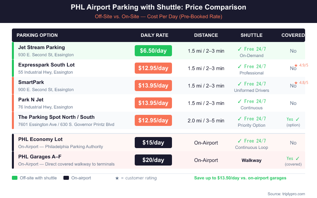This screenshot has height=198, width=317.
Task: Click the 4.8/5 star rating for SmartPark
Action: tap(301, 82)
